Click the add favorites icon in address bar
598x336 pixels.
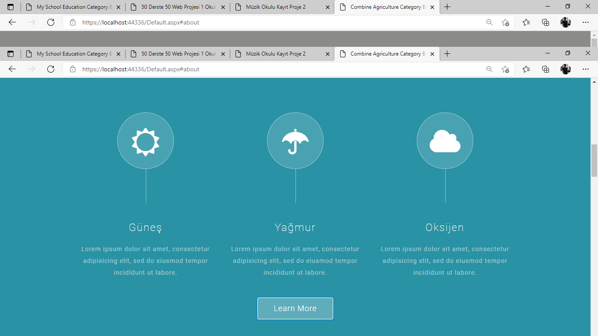tap(506, 69)
